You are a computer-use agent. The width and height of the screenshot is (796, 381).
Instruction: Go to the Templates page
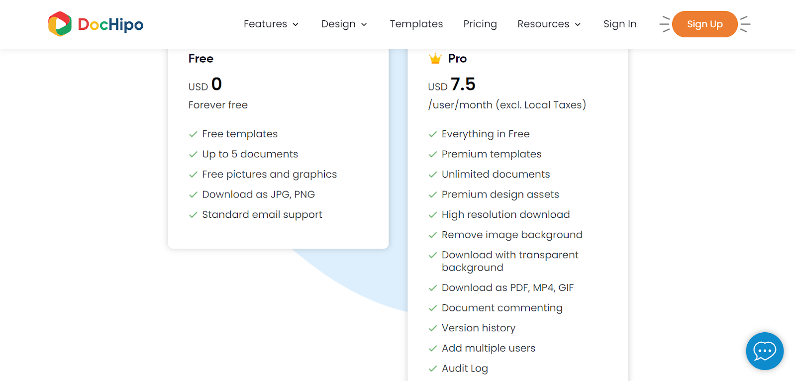point(416,24)
